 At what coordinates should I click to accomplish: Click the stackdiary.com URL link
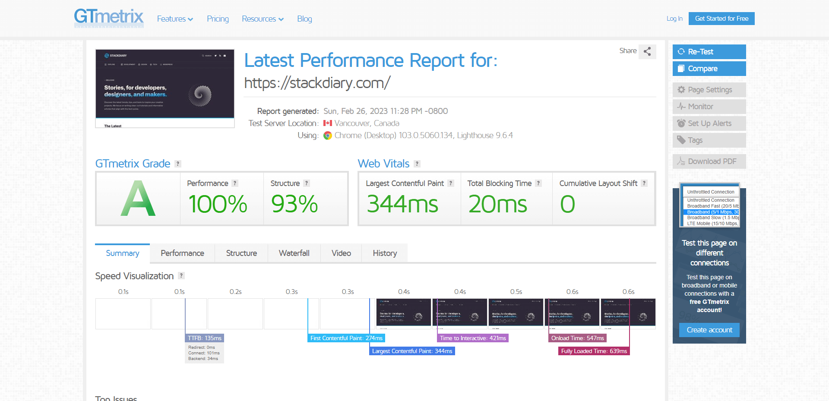pyautogui.click(x=317, y=83)
